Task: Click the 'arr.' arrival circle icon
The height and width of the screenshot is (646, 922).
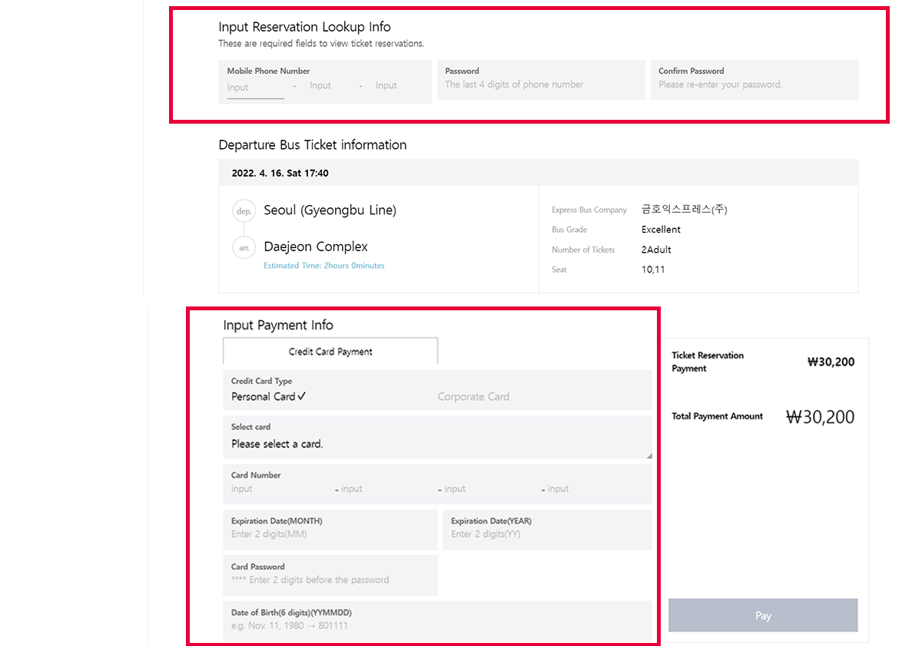Action: [x=244, y=248]
